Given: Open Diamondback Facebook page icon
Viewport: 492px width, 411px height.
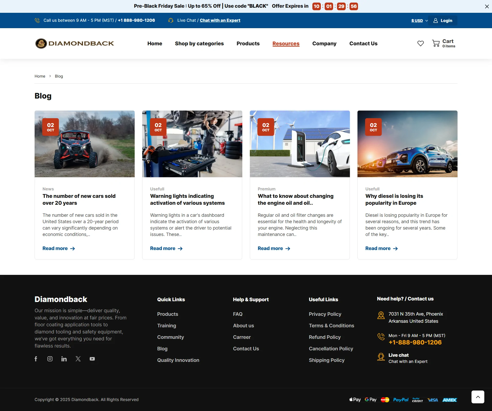Looking at the screenshot, I should point(36,359).
